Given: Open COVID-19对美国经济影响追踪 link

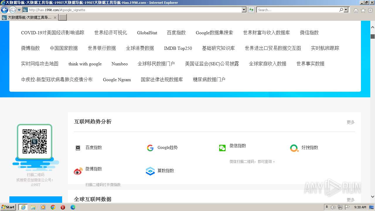Looking at the screenshot, I should pyautogui.click(x=53, y=33).
